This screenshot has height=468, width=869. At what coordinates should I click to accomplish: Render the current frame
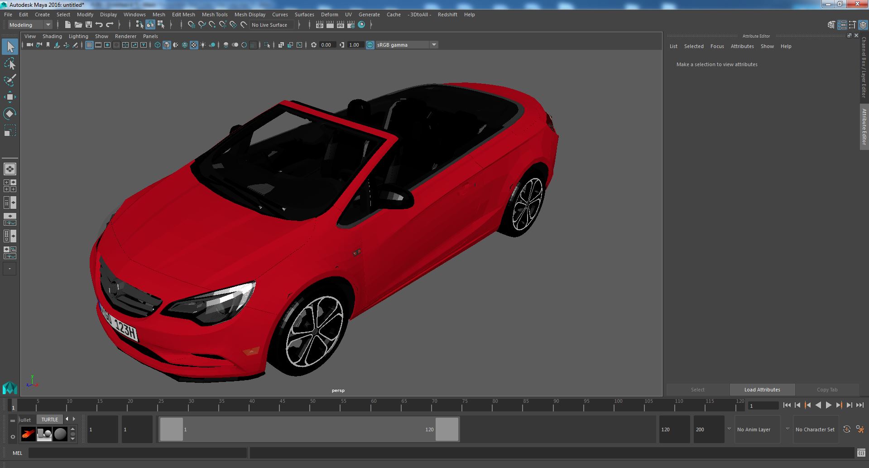coord(330,25)
